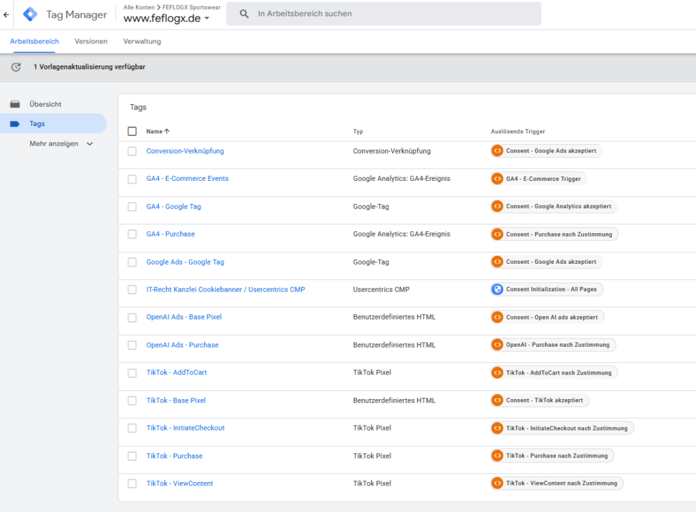Image resolution: width=696 pixels, height=512 pixels.
Task: Check the GA4 - Google Tag checkbox
Action: click(x=133, y=207)
